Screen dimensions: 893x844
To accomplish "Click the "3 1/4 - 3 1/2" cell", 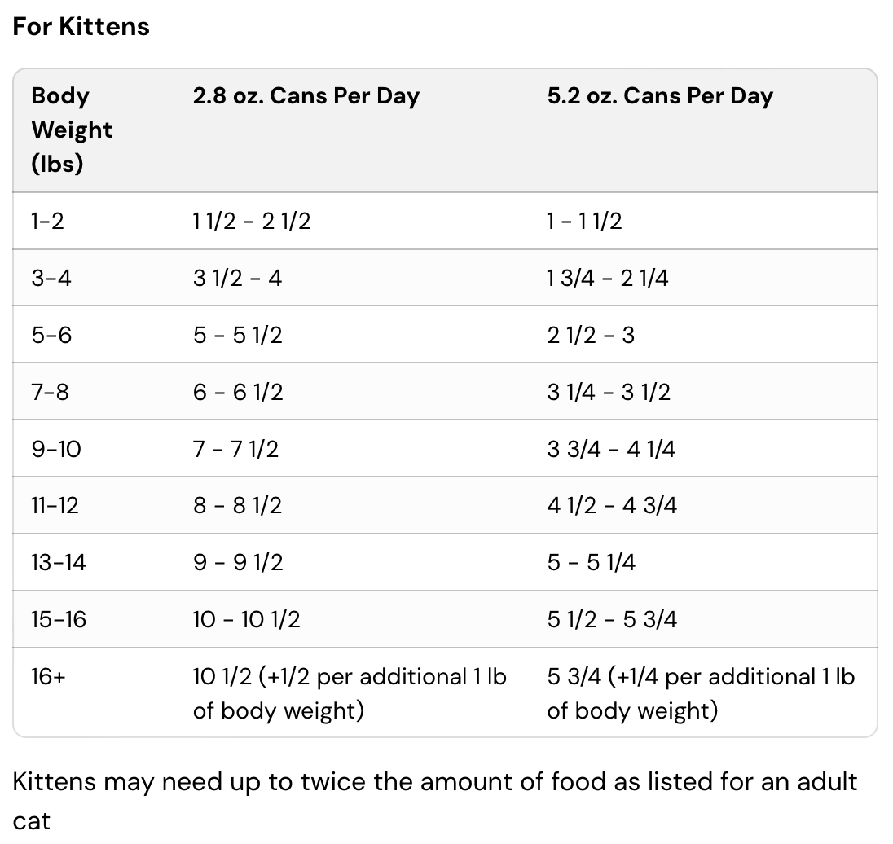I will tap(609, 392).
